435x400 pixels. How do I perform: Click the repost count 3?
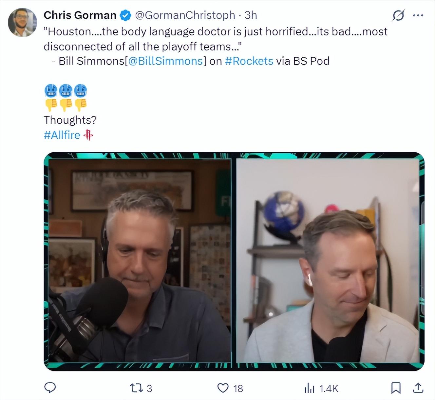point(149,389)
